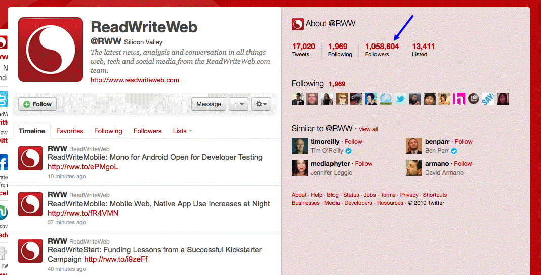This screenshot has height=275, width=541.
Task: Open the Lists tab dropdown
Action: tap(183, 131)
